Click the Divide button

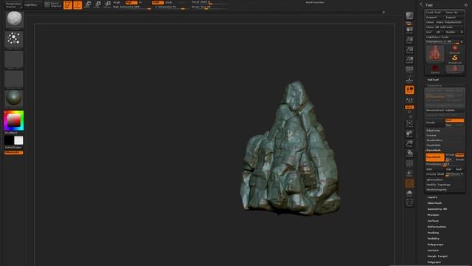click(x=435, y=123)
